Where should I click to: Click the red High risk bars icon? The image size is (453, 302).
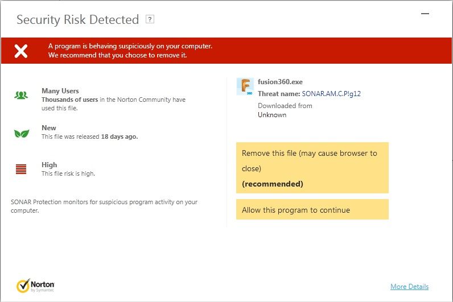21,169
